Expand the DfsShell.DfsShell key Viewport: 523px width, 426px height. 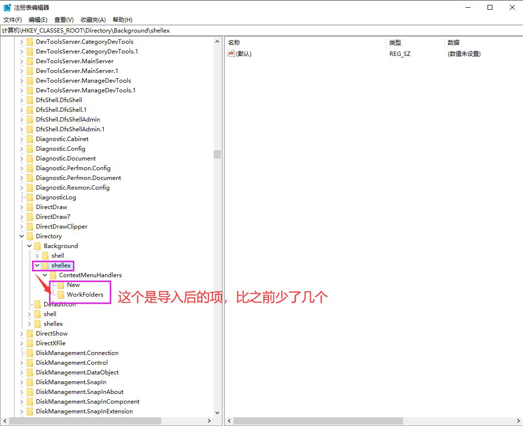(22, 100)
